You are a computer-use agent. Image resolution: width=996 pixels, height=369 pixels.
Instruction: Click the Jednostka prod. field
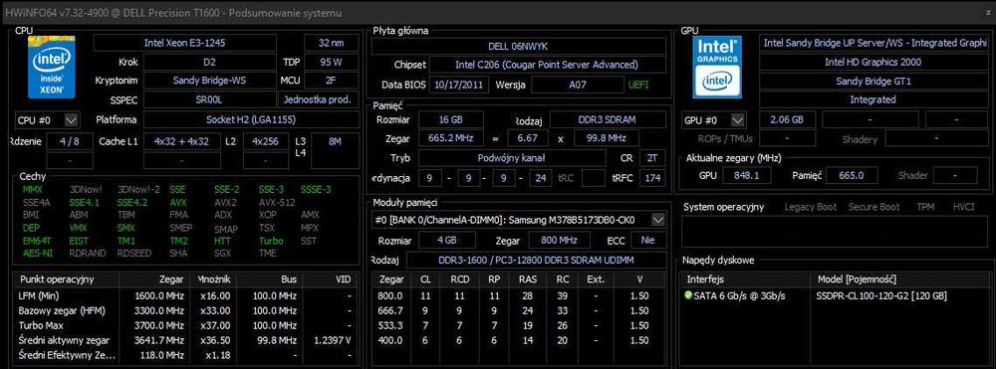pyautogui.click(x=319, y=99)
